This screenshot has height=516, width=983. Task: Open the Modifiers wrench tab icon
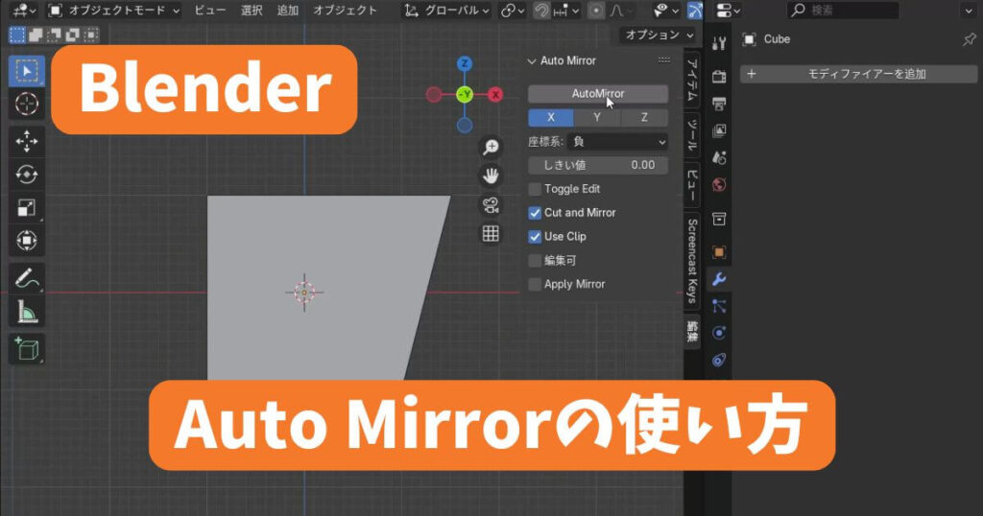coord(719,279)
